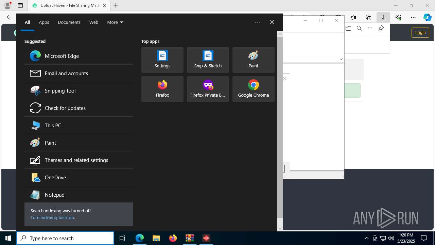
Task: Close the UploadHaven browser tab
Action: point(104,5)
